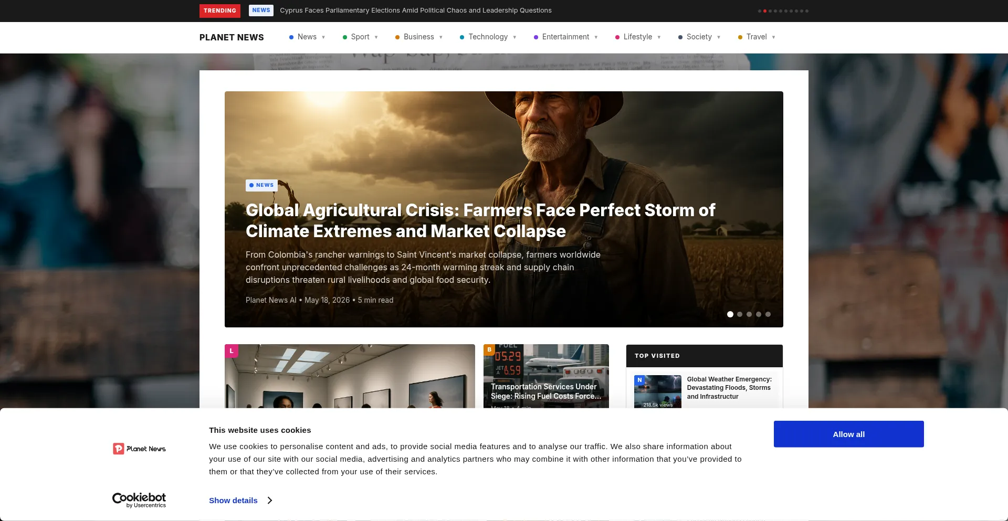The height and width of the screenshot is (521, 1008).
Task: Click 'This website uses cookies' heading
Action: pos(260,430)
